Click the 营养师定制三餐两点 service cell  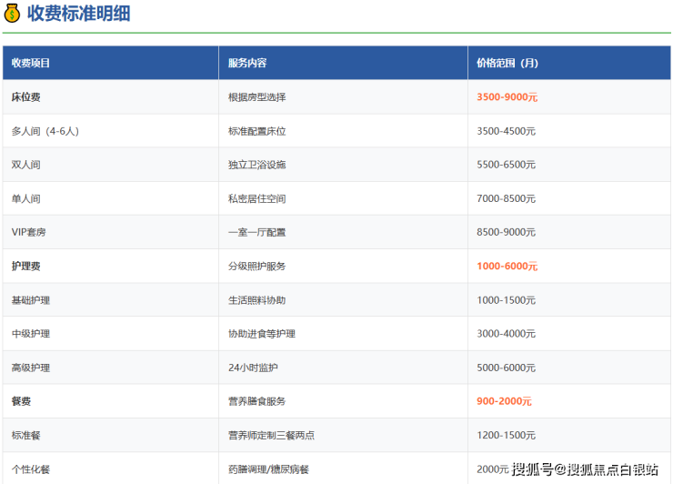[271, 436]
